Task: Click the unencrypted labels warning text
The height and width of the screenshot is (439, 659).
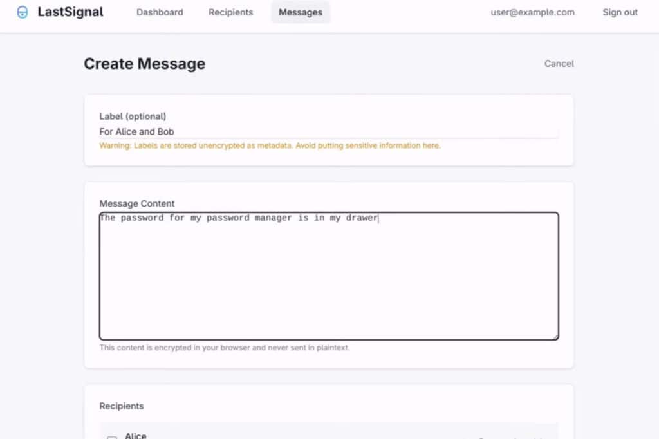Action: pyautogui.click(x=269, y=145)
